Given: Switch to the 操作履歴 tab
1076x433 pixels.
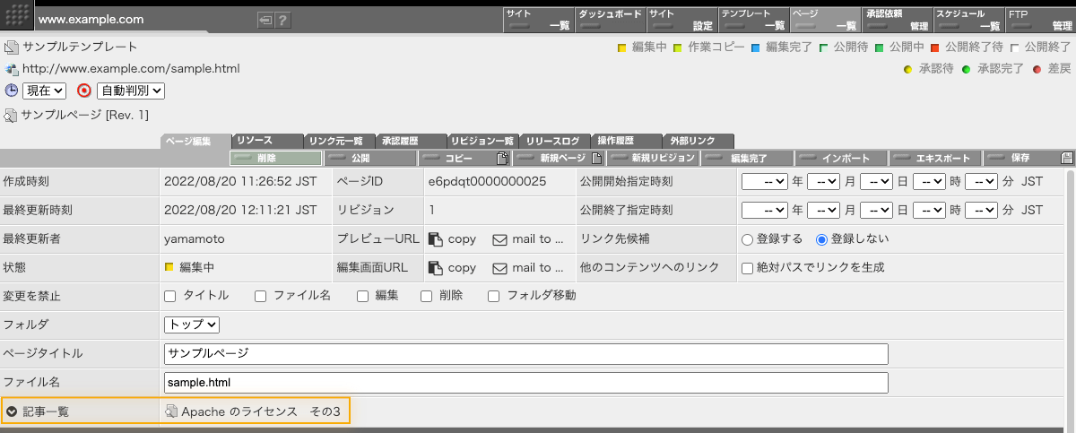Looking at the screenshot, I should click(627, 141).
